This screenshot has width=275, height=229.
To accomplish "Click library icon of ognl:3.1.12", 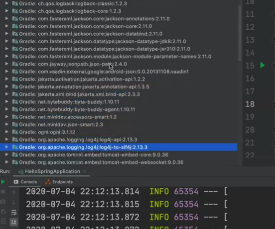I will click(15, 132).
